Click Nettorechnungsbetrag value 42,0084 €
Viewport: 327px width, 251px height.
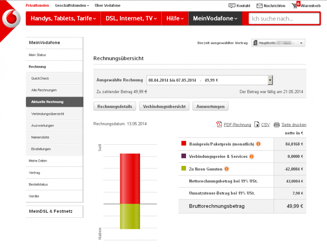pyautogui.click(x=294, y=181)
